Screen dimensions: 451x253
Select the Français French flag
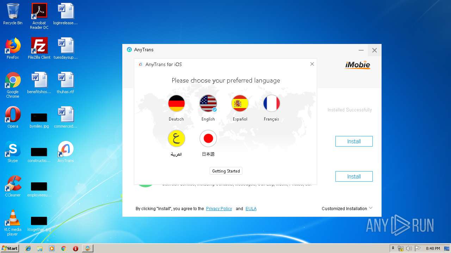click(271, 103)
